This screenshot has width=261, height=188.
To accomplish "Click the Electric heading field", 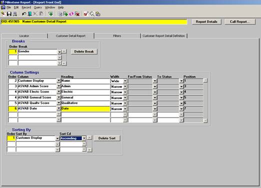I will click(x=85, y=92).
